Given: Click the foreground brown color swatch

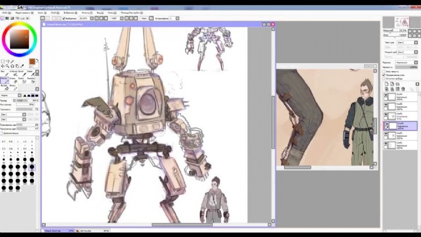Looking at the screenshot, I should [32, 62].
